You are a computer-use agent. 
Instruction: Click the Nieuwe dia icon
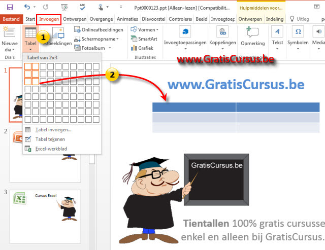click(9, 32)
